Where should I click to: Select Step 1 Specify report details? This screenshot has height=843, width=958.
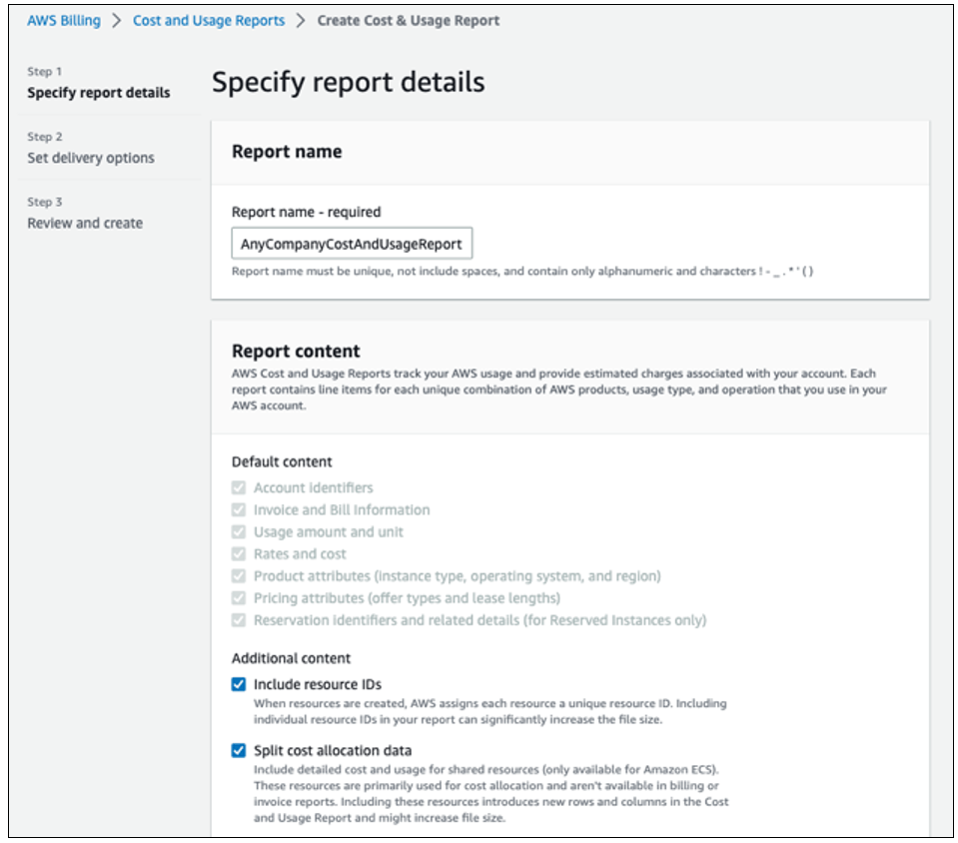(x=99, y=93)
